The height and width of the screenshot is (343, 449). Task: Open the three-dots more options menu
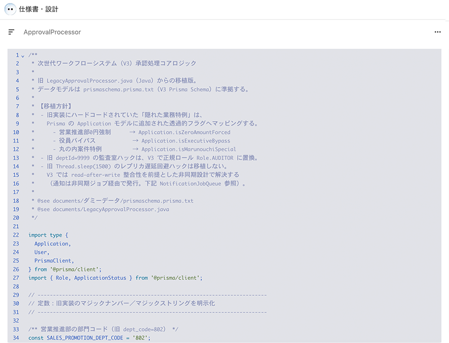pos(438,32)
